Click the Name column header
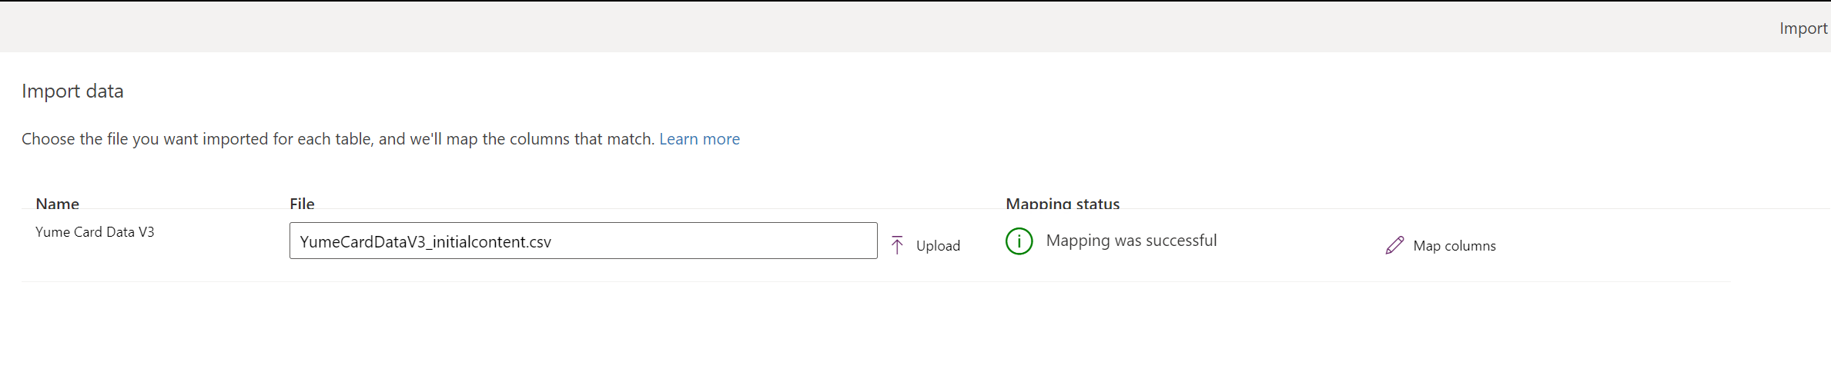Screen dimensions: 1831x372 point(57,204)
